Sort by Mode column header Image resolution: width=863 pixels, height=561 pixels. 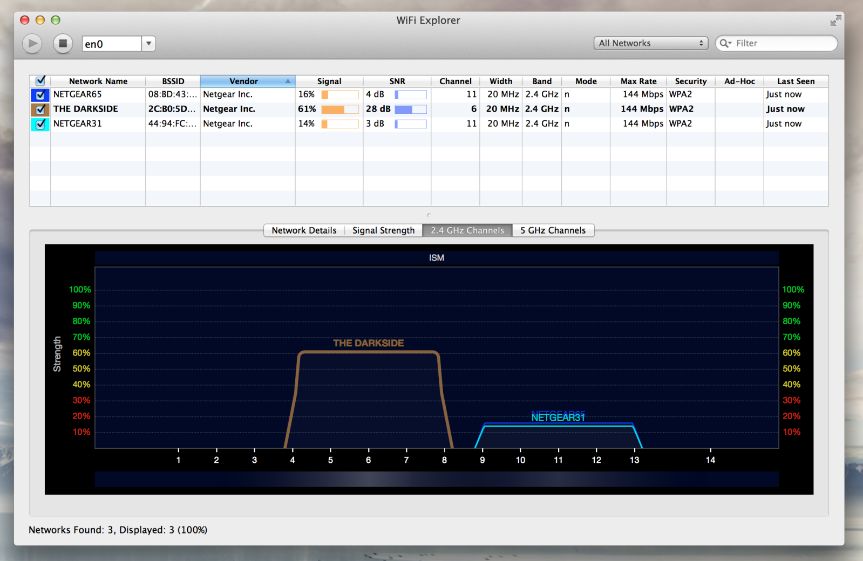coord(586,81)
